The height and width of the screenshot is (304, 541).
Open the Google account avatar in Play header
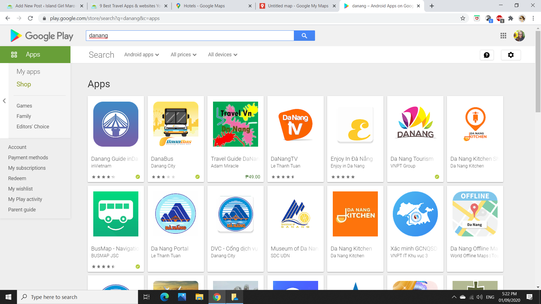coord(519,36)
